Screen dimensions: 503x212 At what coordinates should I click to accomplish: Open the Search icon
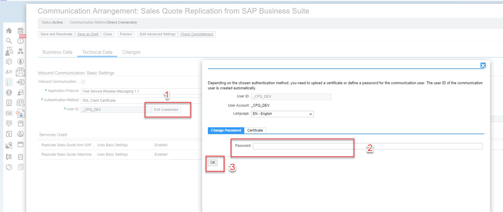tap(9, 41)
